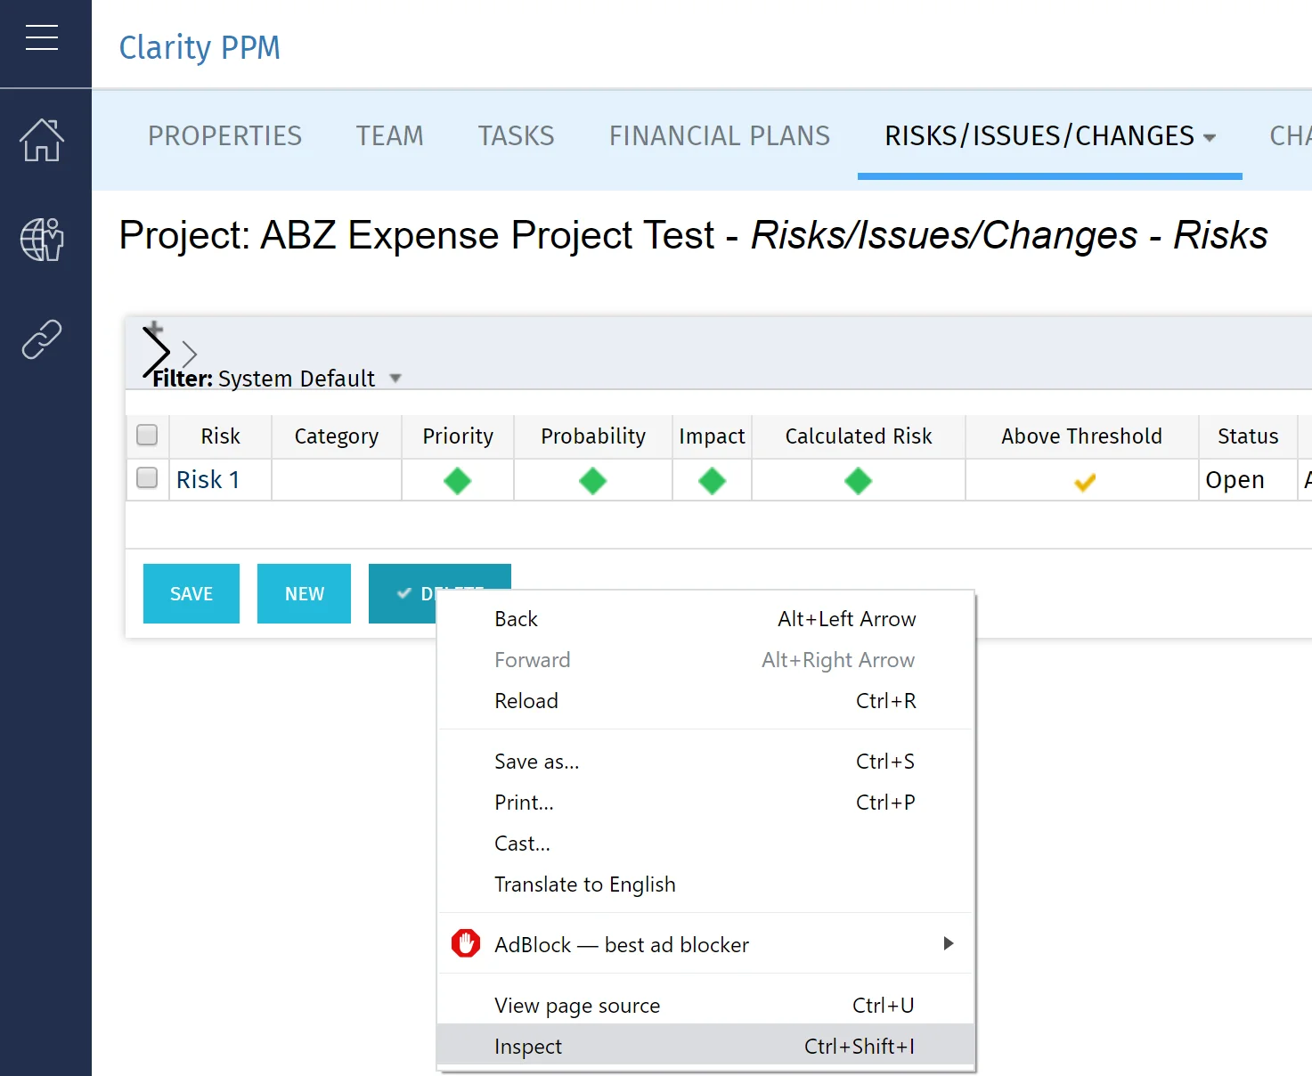Click the empty Category cell for Risk 1

337,480
